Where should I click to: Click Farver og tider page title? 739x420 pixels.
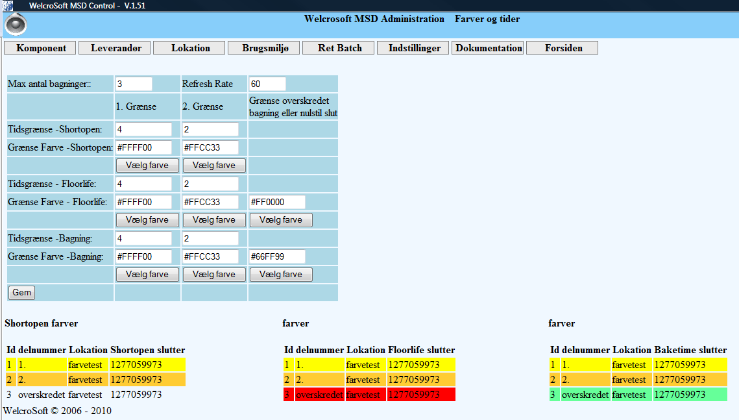487,19
